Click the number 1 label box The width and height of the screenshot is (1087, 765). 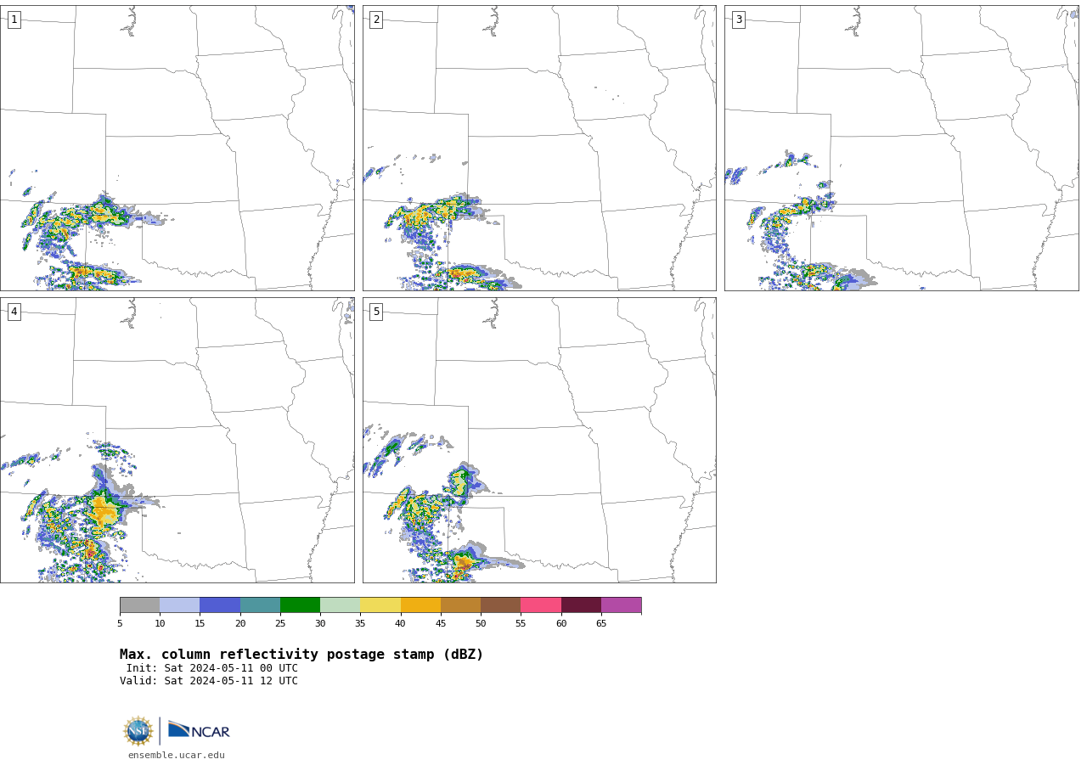click(x=14, y=20)
